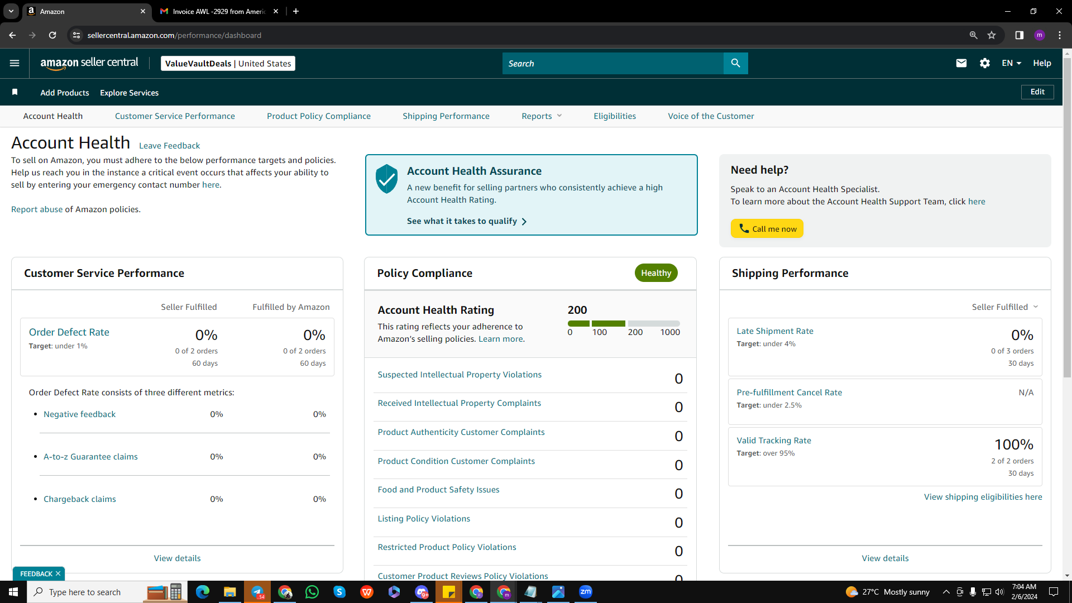Show hidden system tray icons chevron
This screenshot has height=603, width=1072.
[946, 592]
